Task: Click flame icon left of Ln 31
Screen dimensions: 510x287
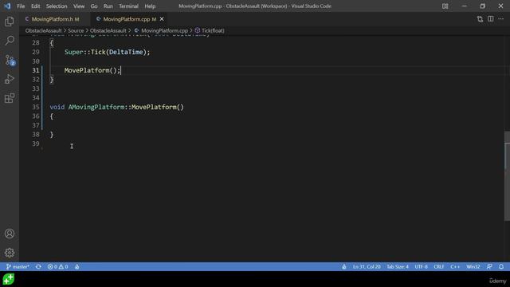Action: tap(344, 267)
